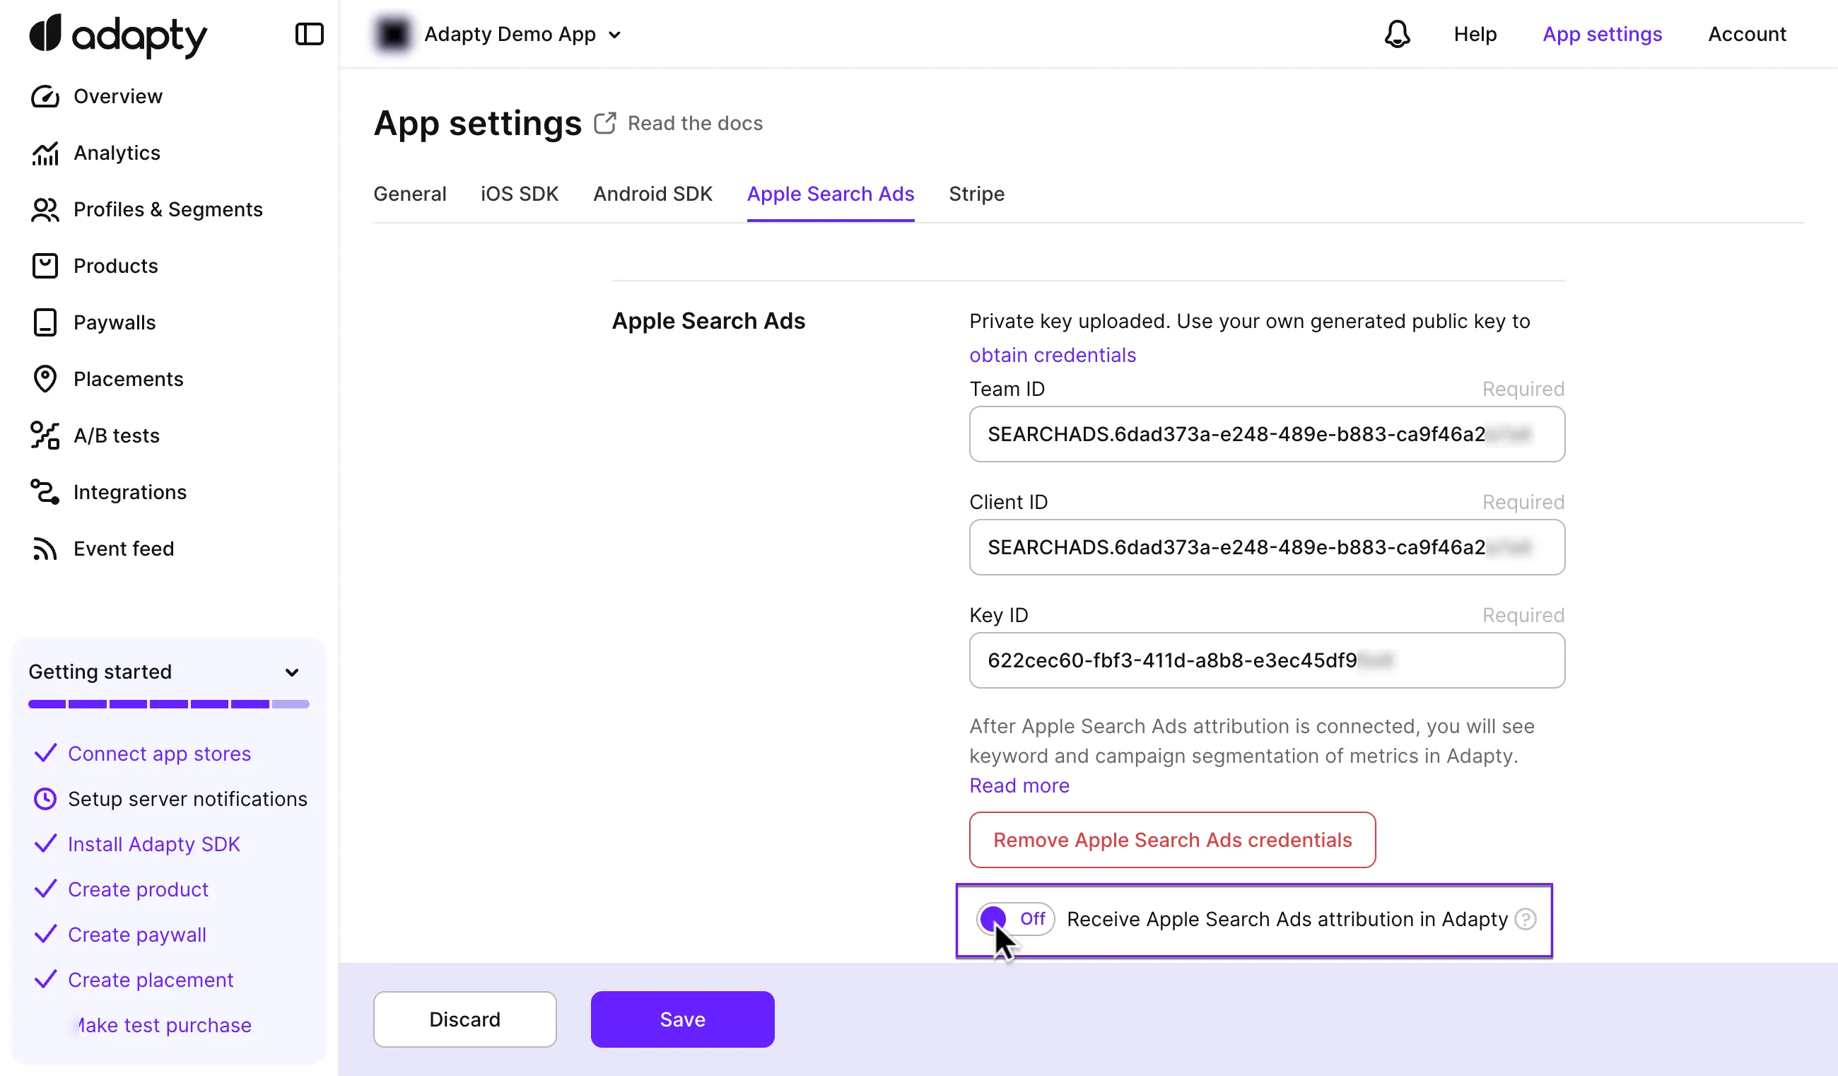Click the notification bell icon
This screenshot has width=1838, height=1076.
click(1396, 34)
